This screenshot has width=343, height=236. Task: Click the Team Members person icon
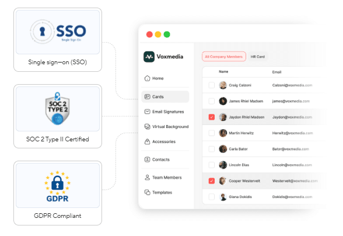point(147,177)
